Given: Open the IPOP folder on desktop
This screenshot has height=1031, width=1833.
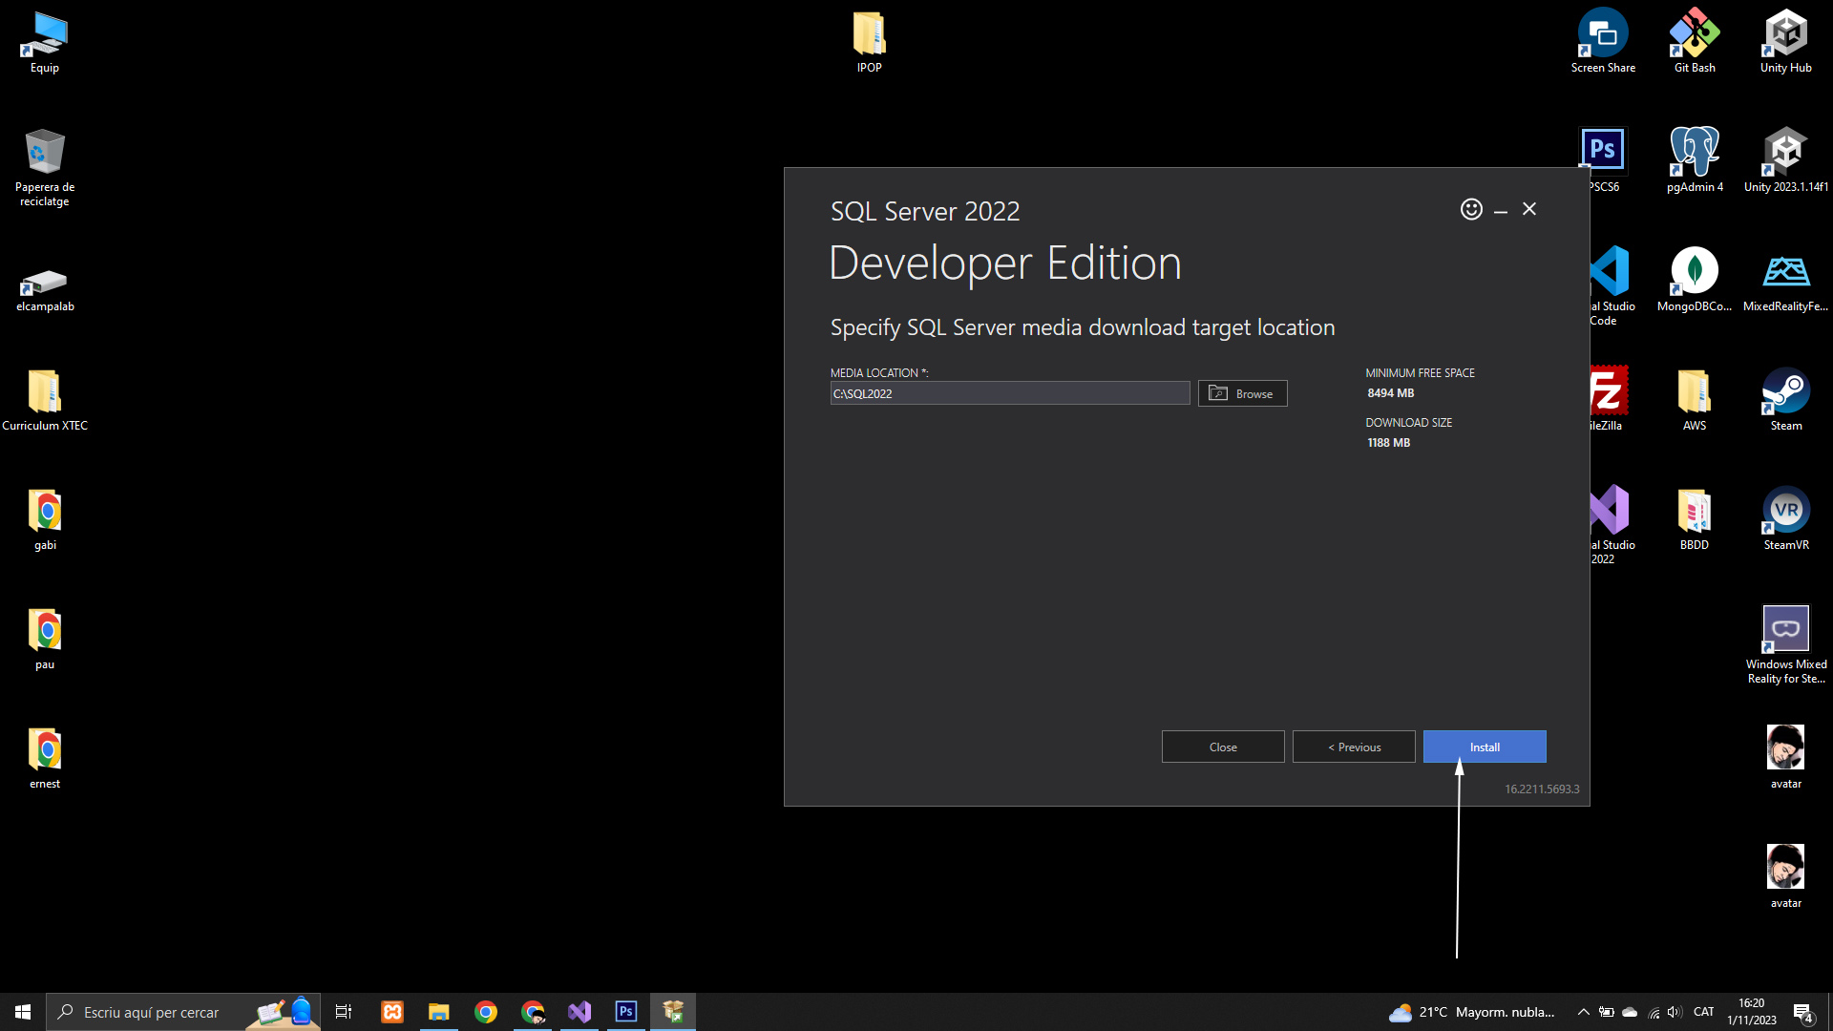Looking at the screenshot, I should click(869, 35).
